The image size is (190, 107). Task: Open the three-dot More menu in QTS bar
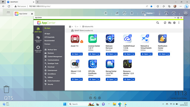(x=159, y=13)
